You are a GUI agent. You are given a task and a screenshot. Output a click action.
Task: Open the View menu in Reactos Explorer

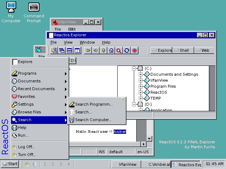[68, 42]
